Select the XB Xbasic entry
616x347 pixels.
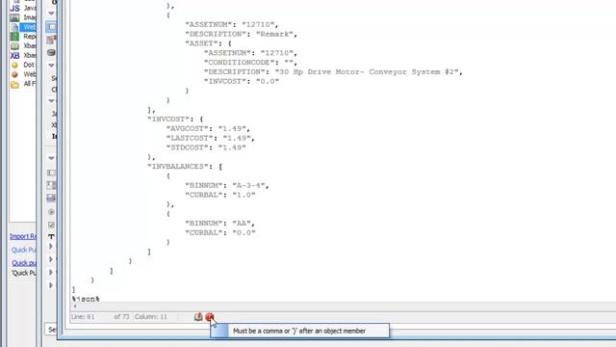(x=23, y=56)
